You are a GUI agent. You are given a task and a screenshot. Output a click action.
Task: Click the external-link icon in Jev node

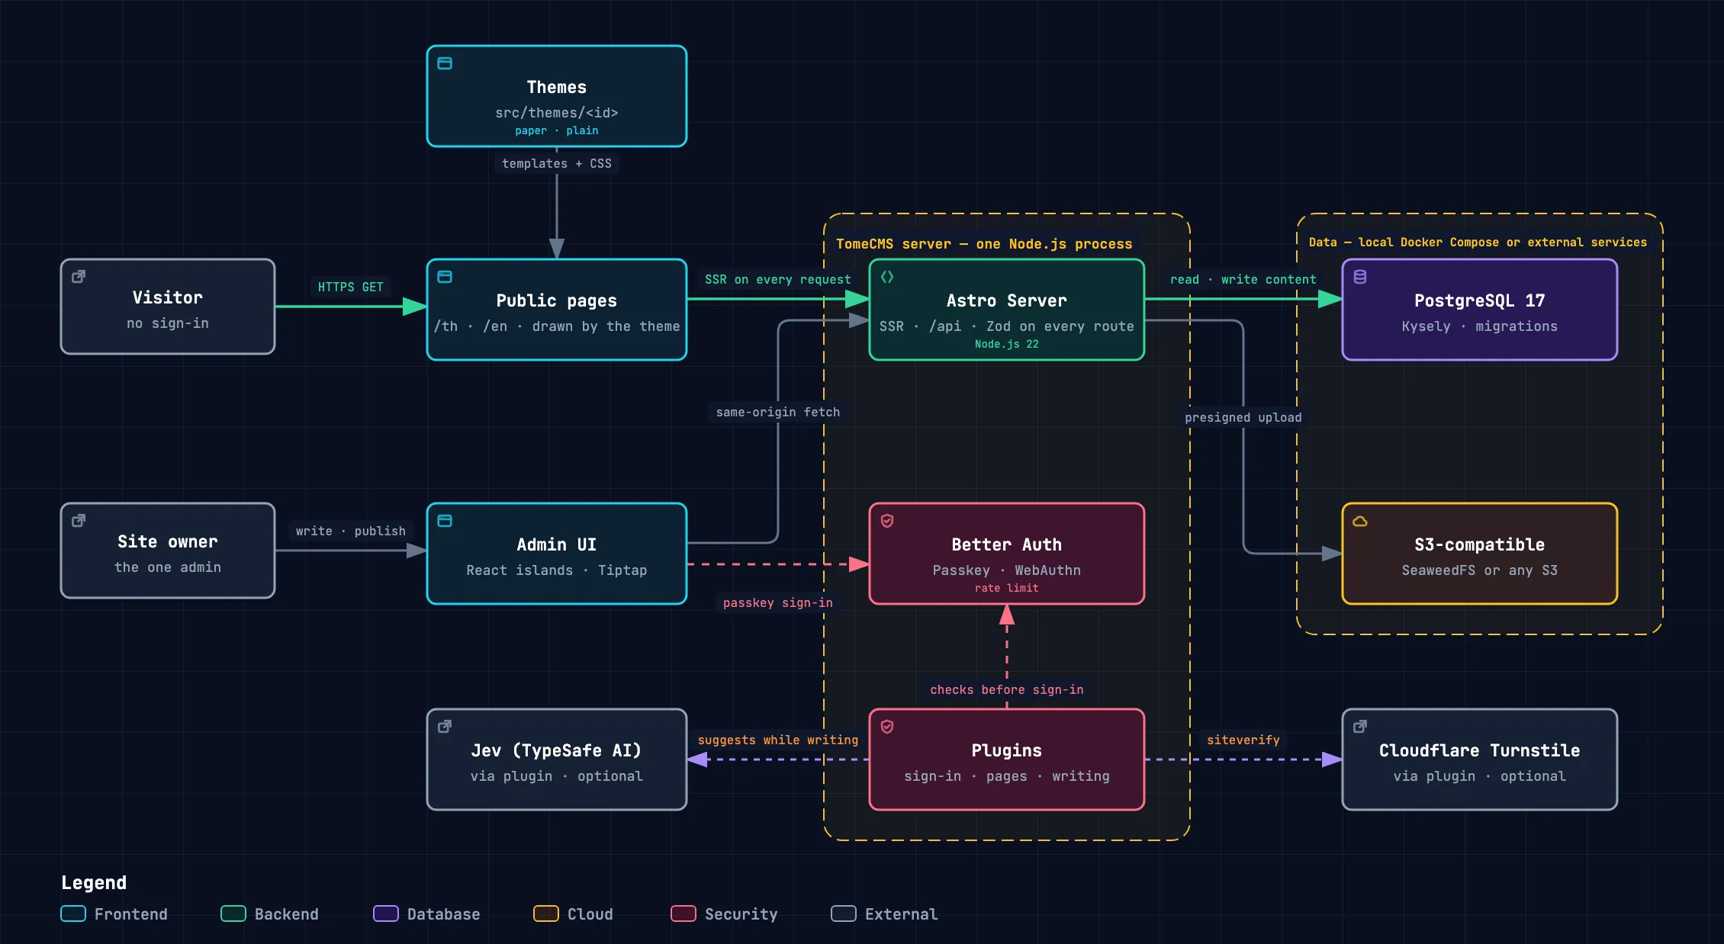445,727
